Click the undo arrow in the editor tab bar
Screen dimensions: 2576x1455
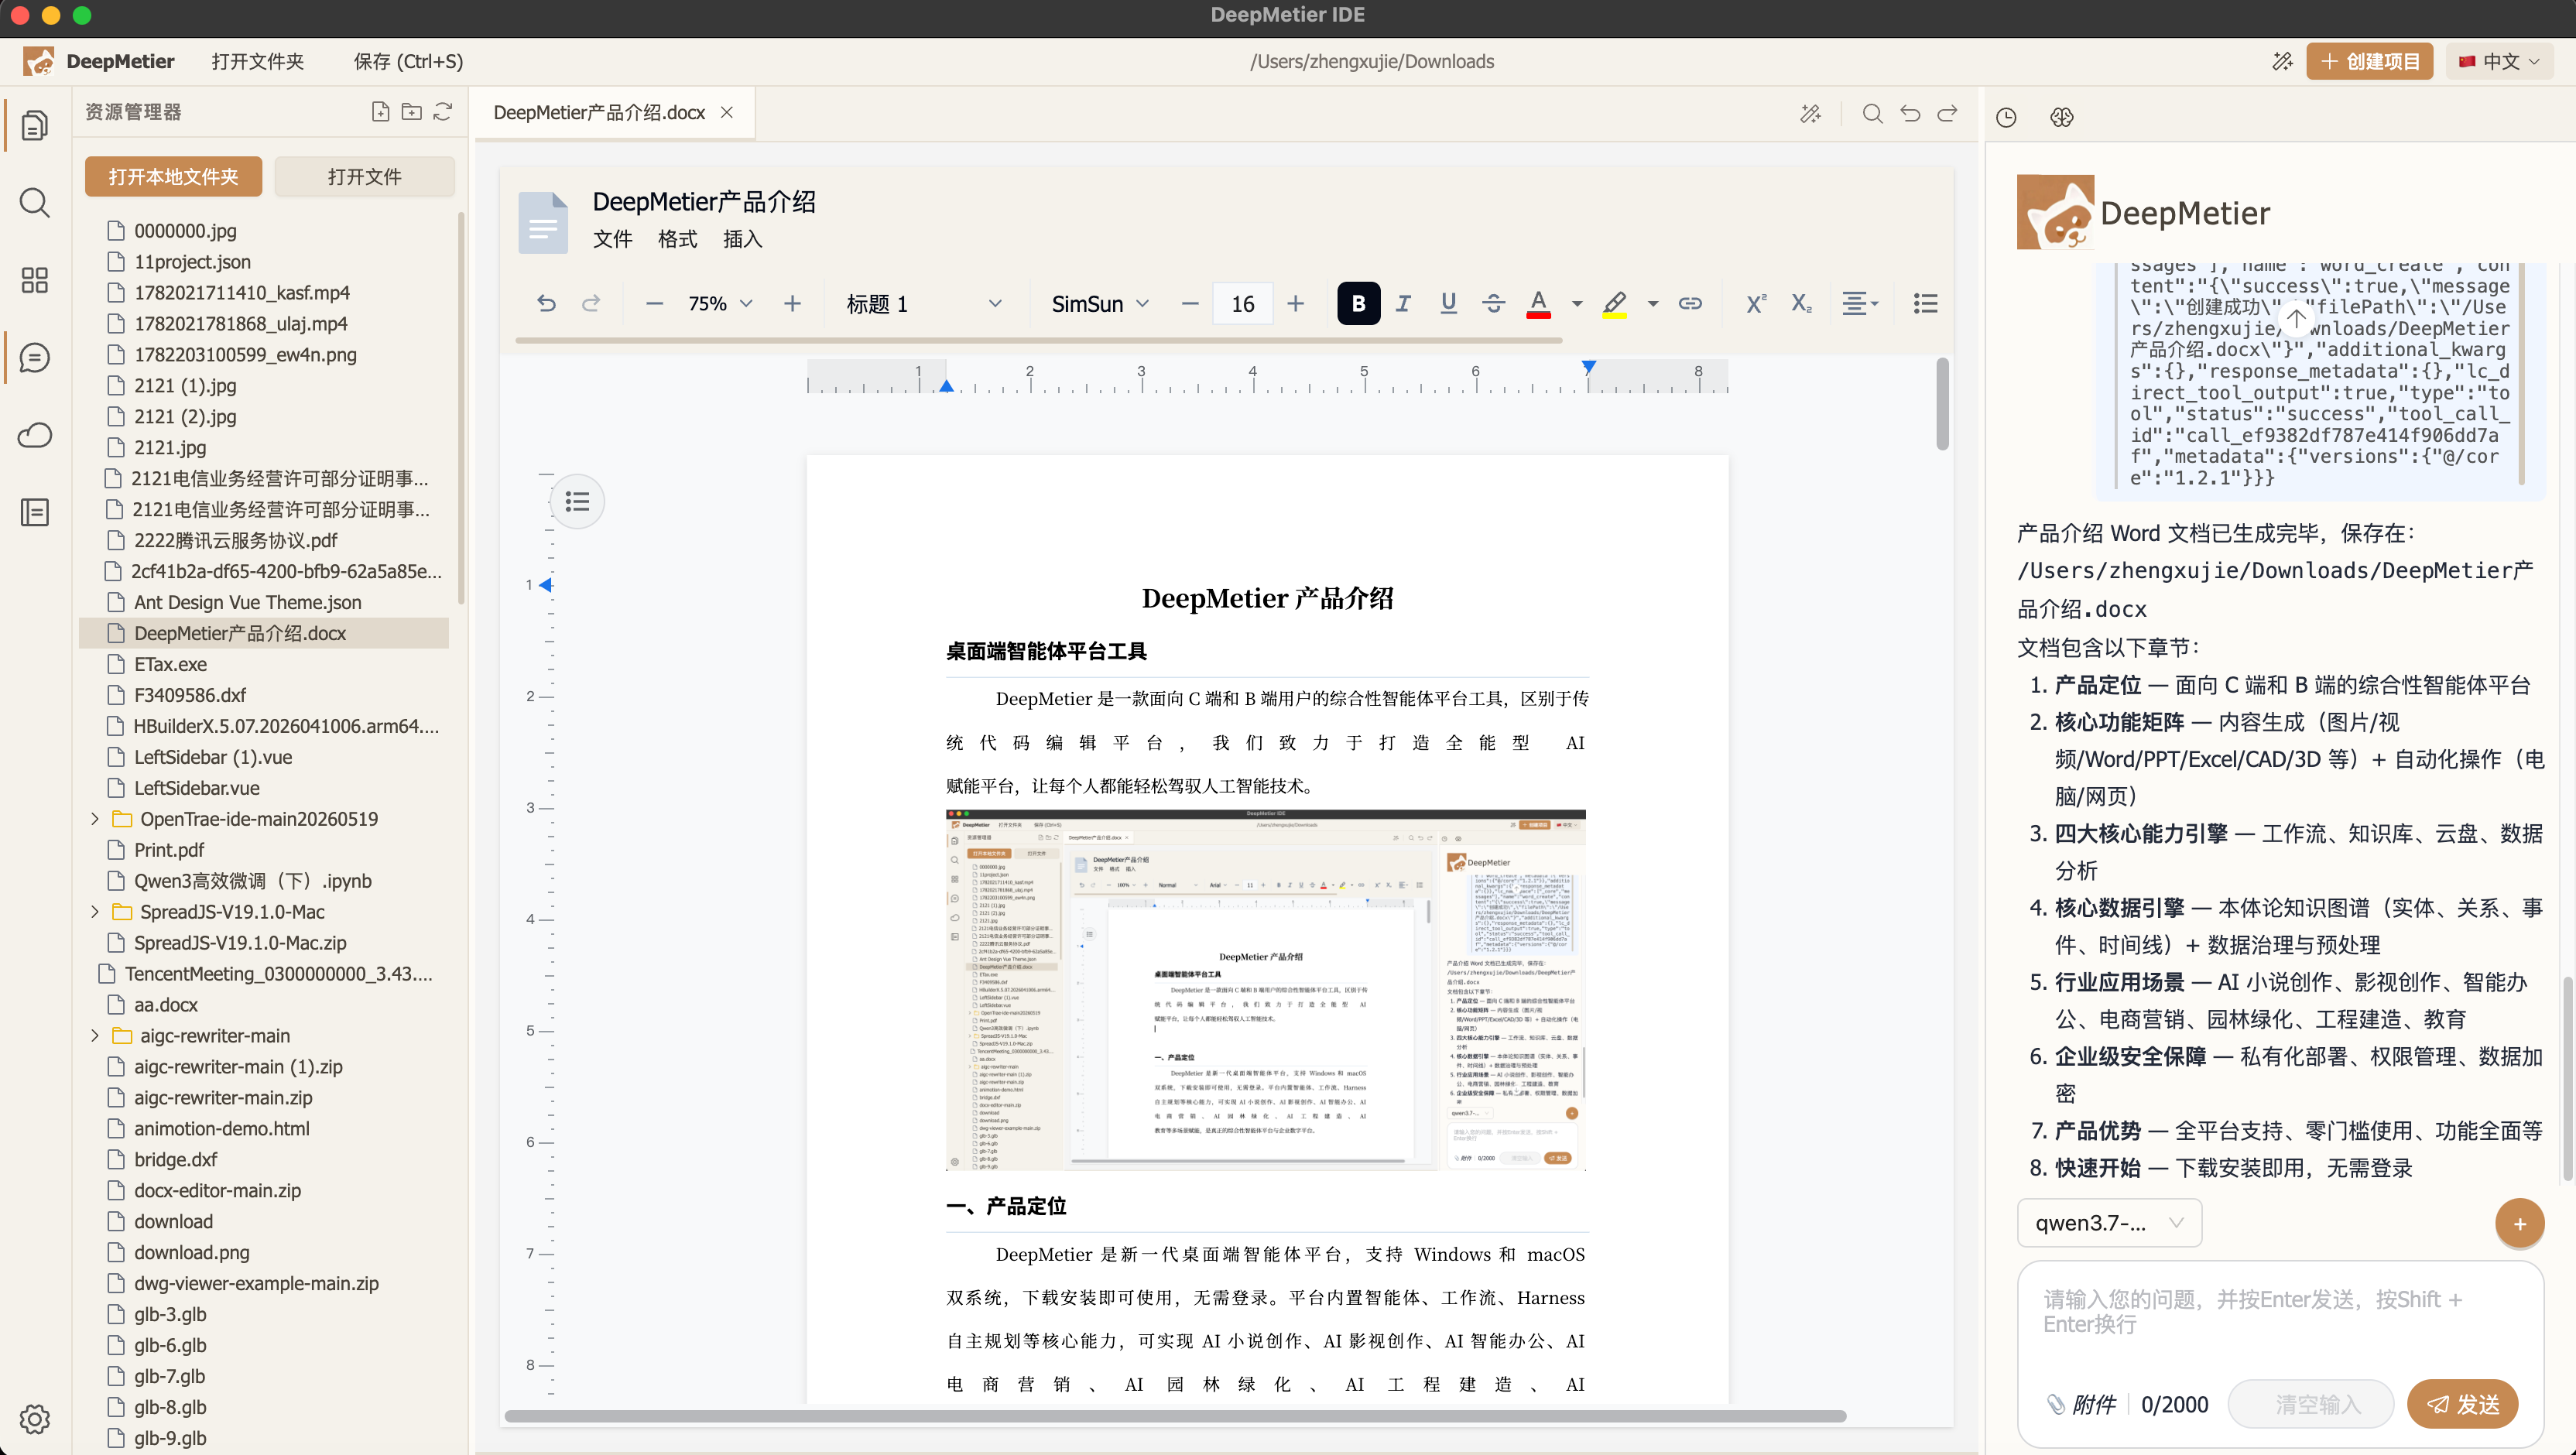(1910, 113)
